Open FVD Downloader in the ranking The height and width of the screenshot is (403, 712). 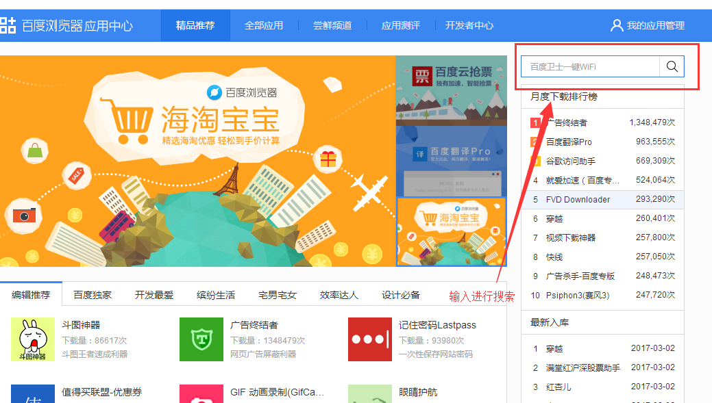tap(578, 200)
